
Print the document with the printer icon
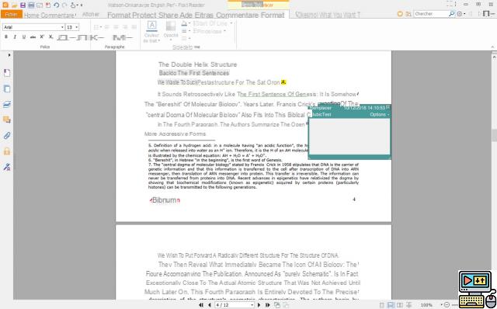(31, 5)
